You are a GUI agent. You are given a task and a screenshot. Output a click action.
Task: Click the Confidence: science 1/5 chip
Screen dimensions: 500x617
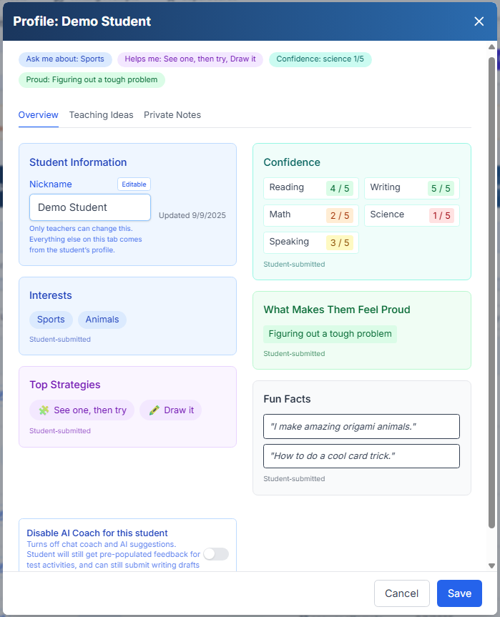320,59
